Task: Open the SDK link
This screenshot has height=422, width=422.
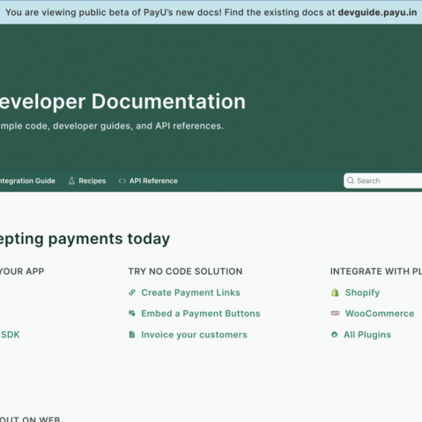Action: [11, 335]
